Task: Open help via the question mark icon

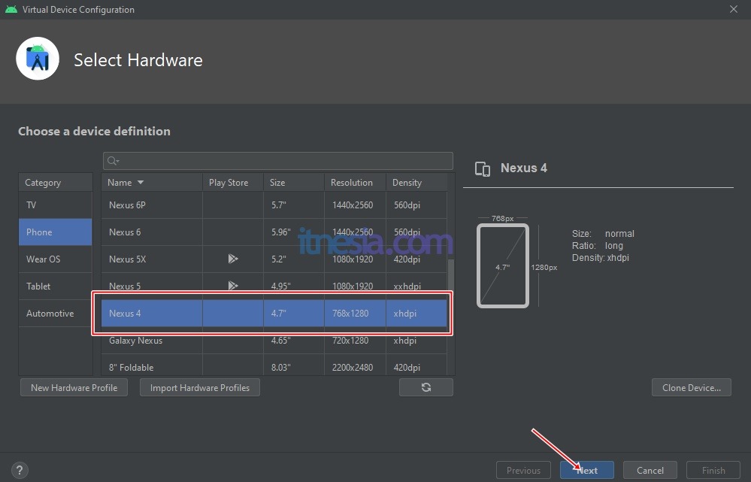Action: (19, 471)
